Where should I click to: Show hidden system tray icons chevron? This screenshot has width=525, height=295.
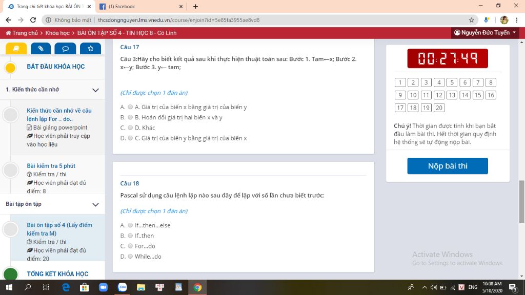(x=425, y=287)
